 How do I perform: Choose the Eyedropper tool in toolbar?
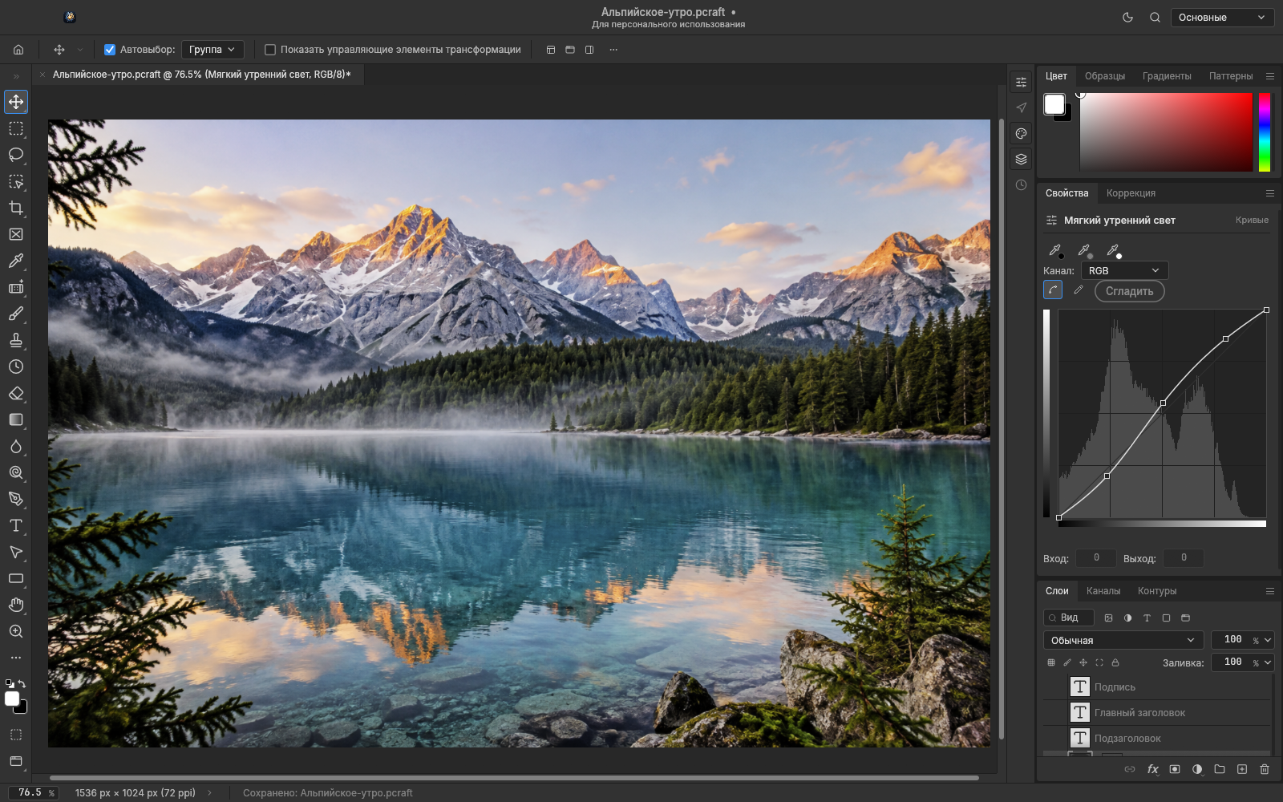pos(16,261)
